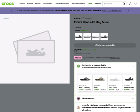Screen dimensions: 140x112
Task: Open the Enfants menu
Action: (x=38, y=4)
